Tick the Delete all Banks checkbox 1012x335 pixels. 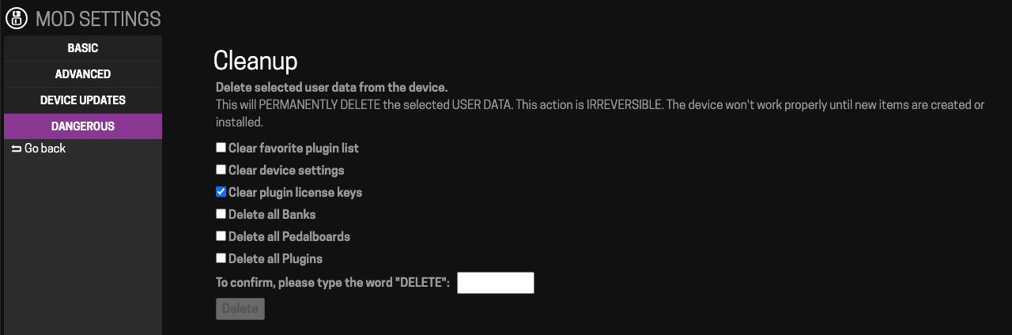pyautogui.click(x=221, y=214)
